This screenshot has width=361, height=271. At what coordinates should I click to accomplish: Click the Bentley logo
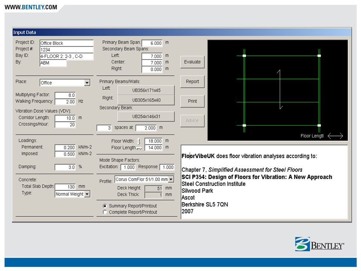(x=320, y=244)
